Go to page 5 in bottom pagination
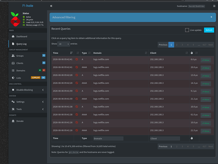The image size is (218, 164). point(193,147)
